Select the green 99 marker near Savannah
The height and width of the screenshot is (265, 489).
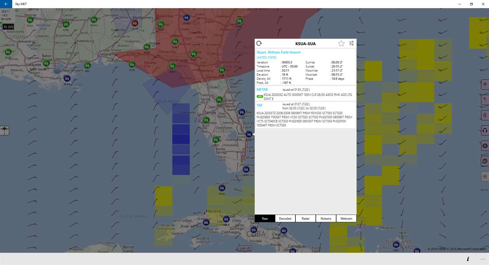pyautogui.click(x=239, y=21)
